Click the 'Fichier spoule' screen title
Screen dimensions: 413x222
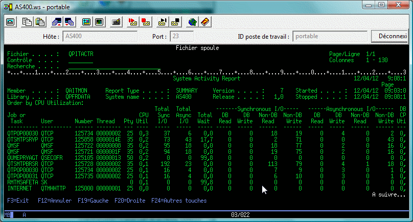pos(197,48)
